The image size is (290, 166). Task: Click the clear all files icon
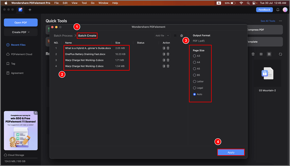pos(182,35)
